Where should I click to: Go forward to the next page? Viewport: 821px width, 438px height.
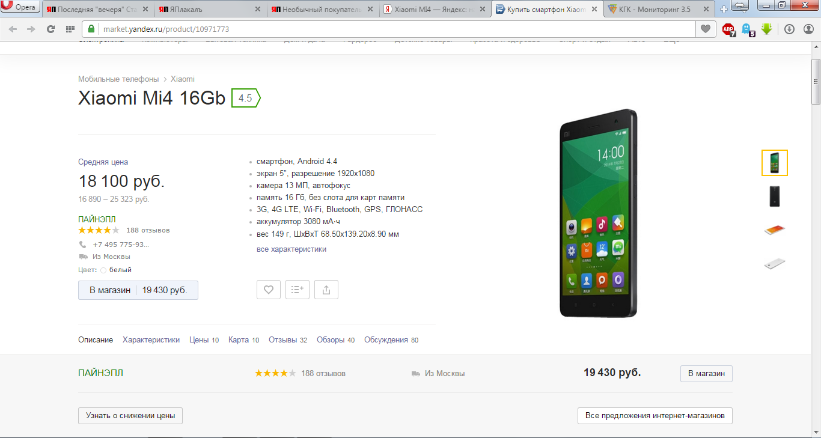click(30, 29)
